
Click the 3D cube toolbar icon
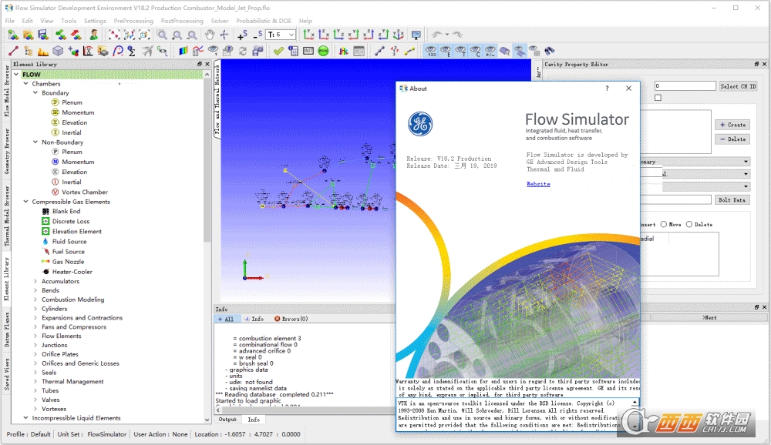[x=58, y=51]
